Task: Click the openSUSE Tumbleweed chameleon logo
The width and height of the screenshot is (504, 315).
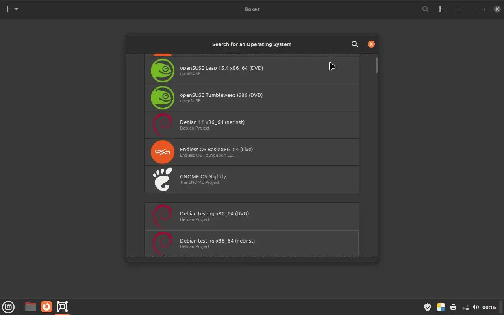Action: coord(163,98)
